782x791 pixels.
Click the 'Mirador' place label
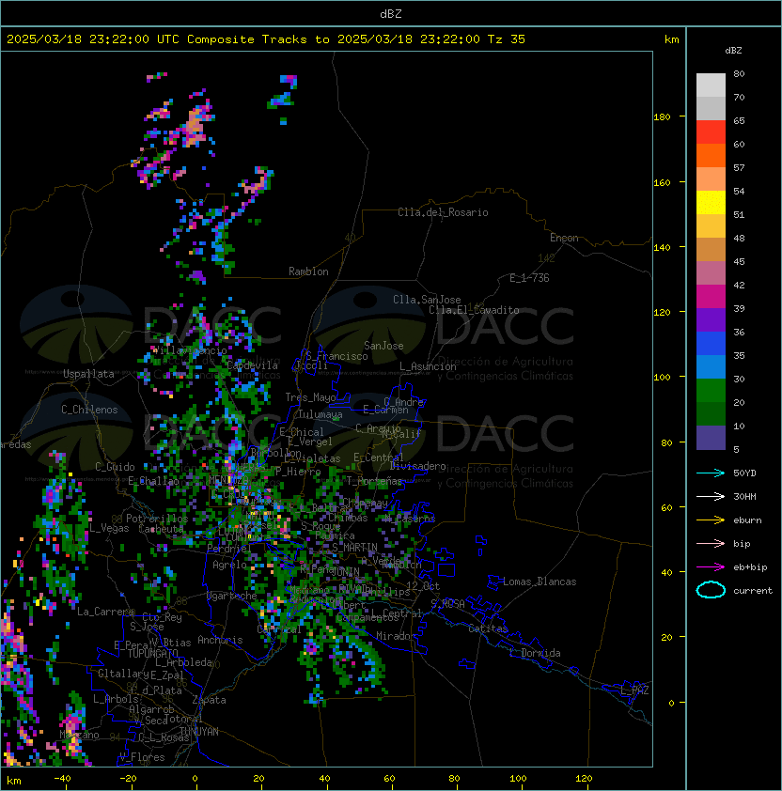(x=396, y=636)
